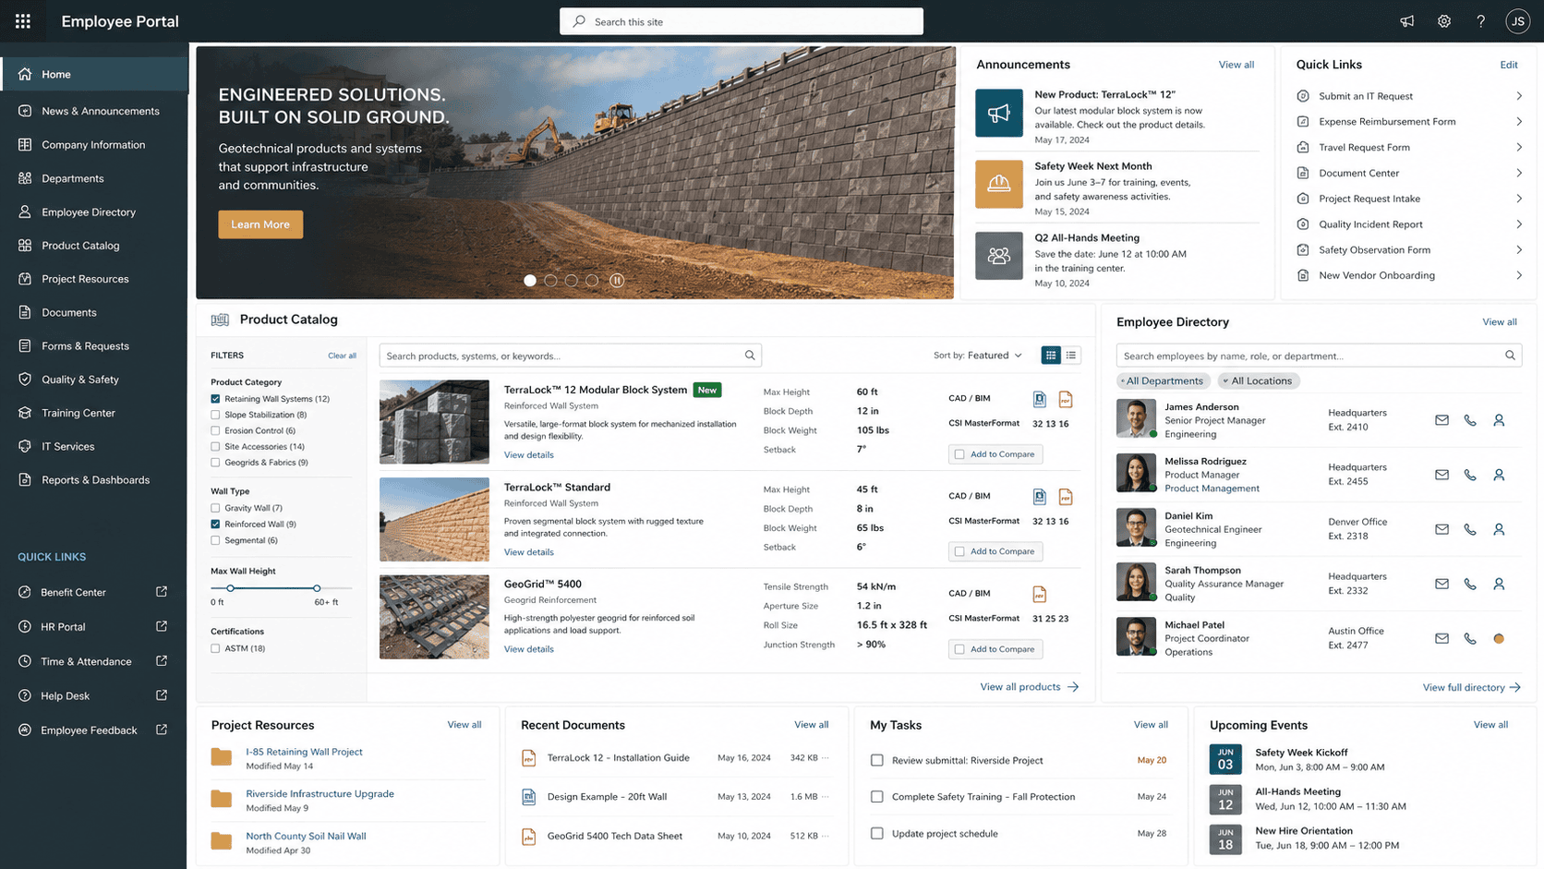Viewport: 1544px width, 869px height.
Task: Open Benefit Center external link icon
Action: pyautogui.click(x=162, y=592)
